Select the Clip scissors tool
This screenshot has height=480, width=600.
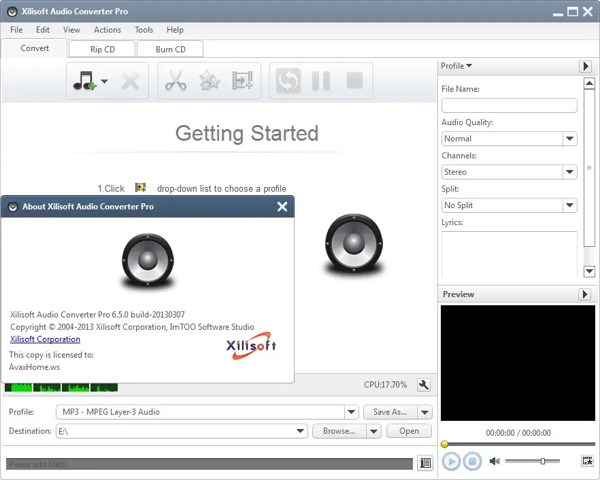(176, 81)
